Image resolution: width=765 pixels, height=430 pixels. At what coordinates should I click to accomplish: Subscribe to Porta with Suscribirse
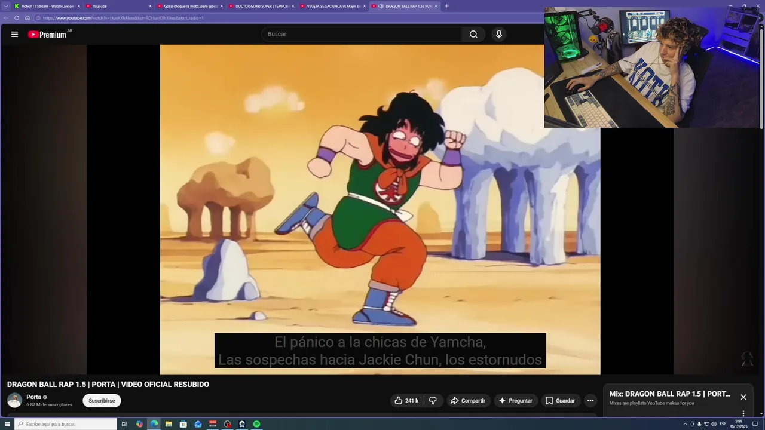(102, 401)
